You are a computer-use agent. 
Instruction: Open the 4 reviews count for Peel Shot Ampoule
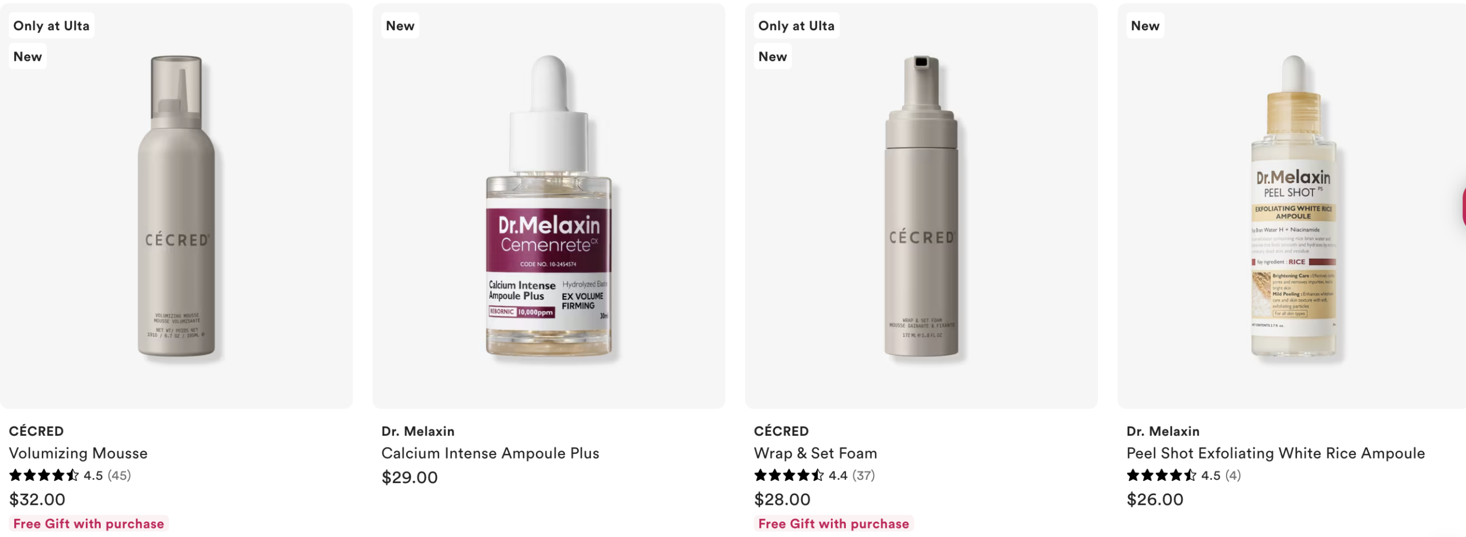click(1233, 475)
